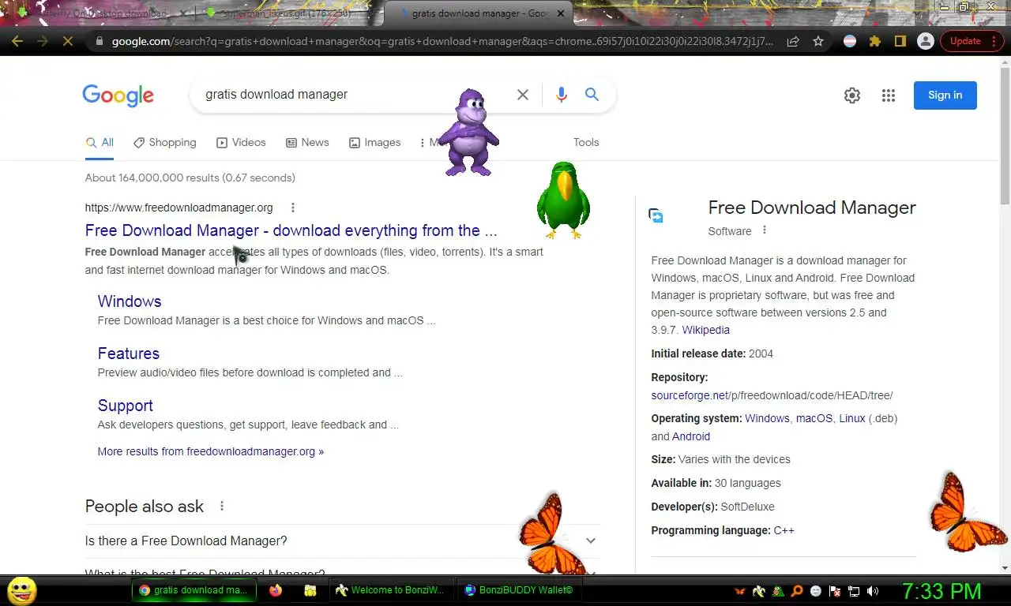Screen dimensions: 1011x606
Task: Open BonziBUDDY Wallet taskbar item
Action: (518, 590)
